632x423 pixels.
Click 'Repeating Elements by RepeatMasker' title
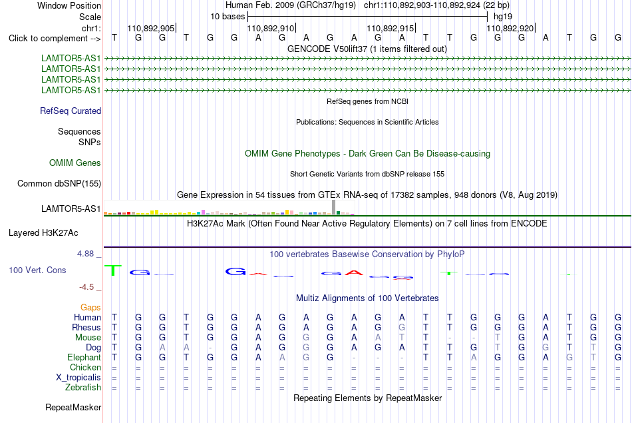[368, 398]
